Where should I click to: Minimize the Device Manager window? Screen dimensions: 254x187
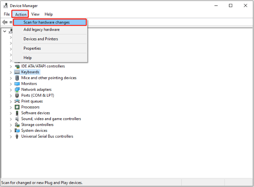(x=216, y=6)
